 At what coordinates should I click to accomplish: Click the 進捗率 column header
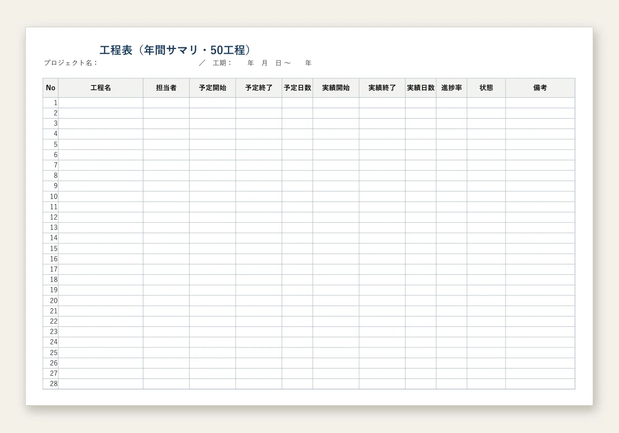[x=452, y=88]
